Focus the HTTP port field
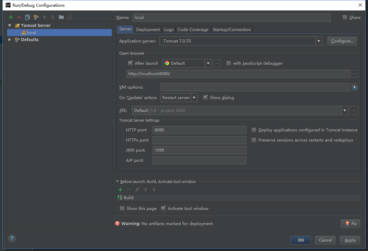Screen dimensions: 368x251 coord(199,130)
